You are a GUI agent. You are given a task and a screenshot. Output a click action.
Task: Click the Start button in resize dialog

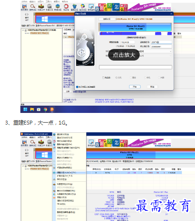tap(135, 87)
